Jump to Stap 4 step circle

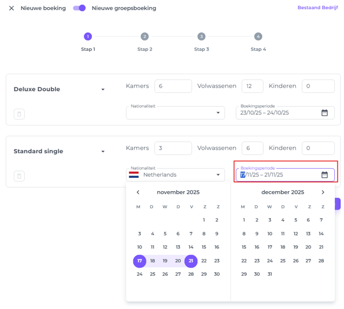258,36
